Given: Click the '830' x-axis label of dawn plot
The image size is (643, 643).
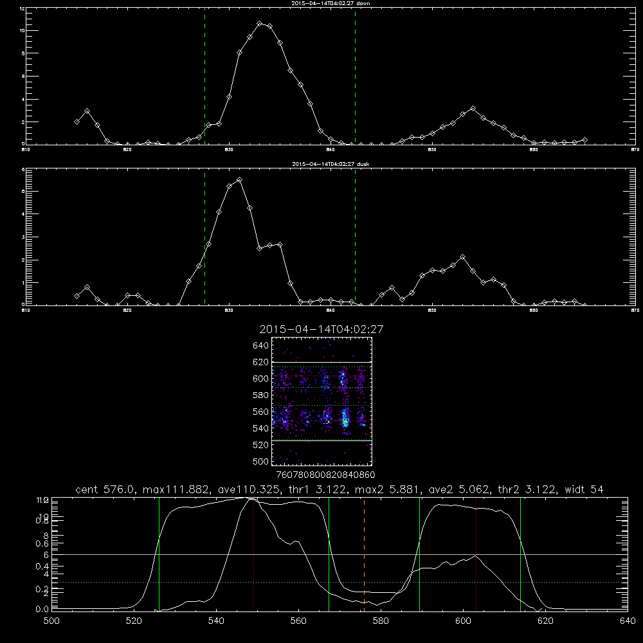Looking at the screenshot, I should (x=229, y=150).
